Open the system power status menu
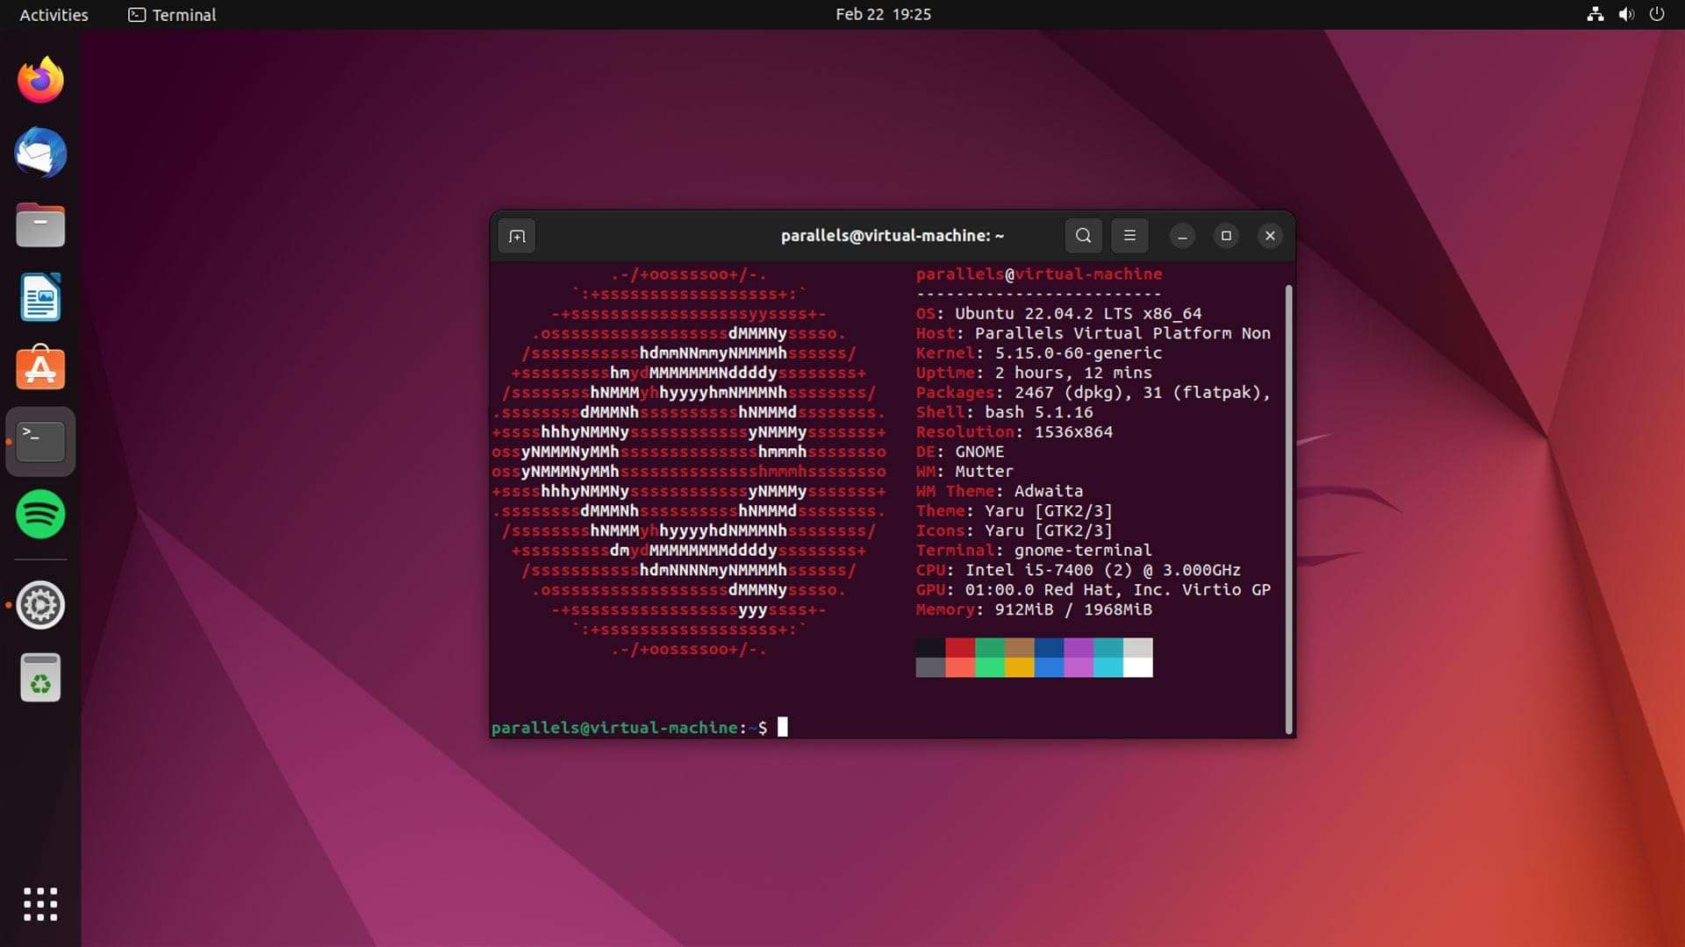The image size is (1685, 947). tap(1656, 14)
